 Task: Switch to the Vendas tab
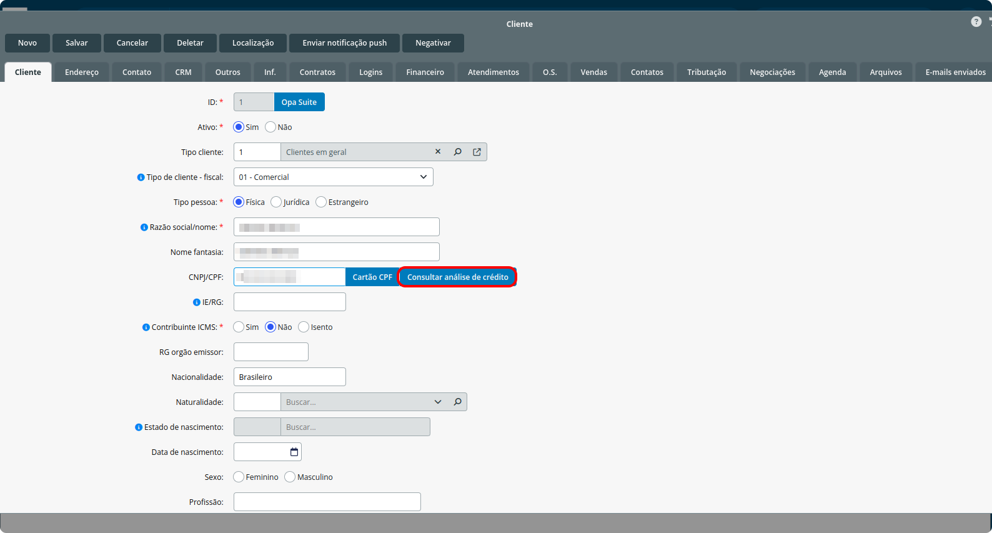(593, 72)
